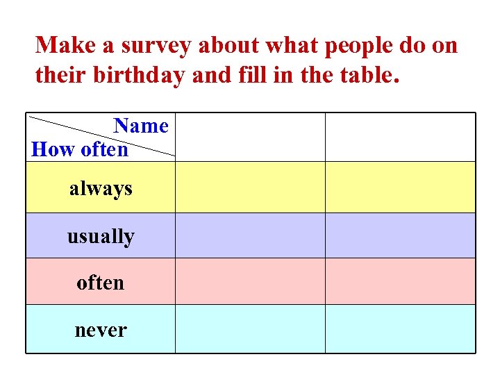Click the pink "often" row middle cell
500x375 pixels.
(x=250, y=282)
